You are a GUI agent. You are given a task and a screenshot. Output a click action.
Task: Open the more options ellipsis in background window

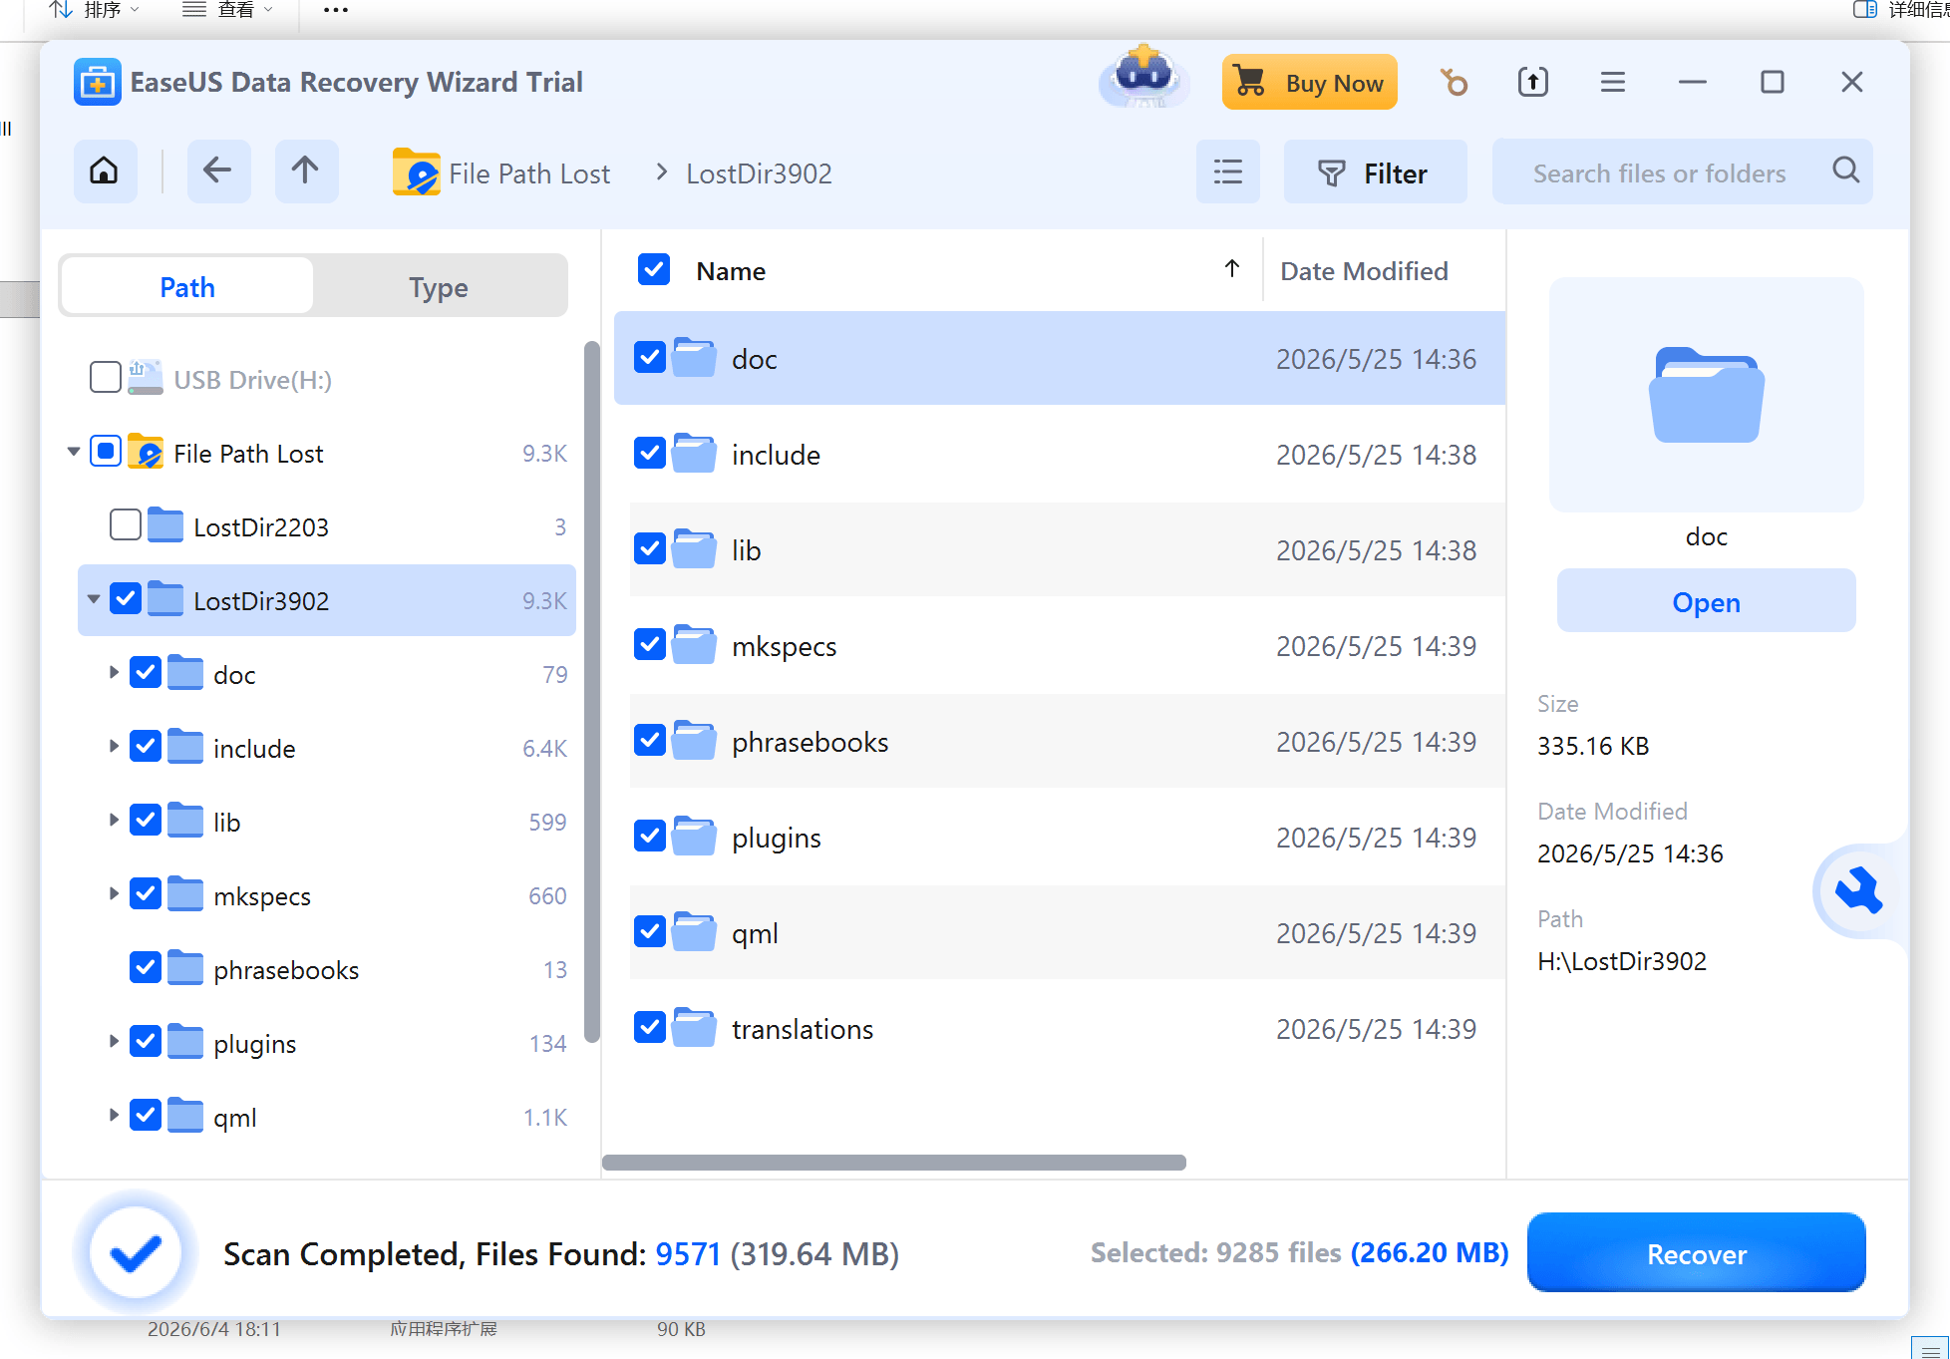336,10
